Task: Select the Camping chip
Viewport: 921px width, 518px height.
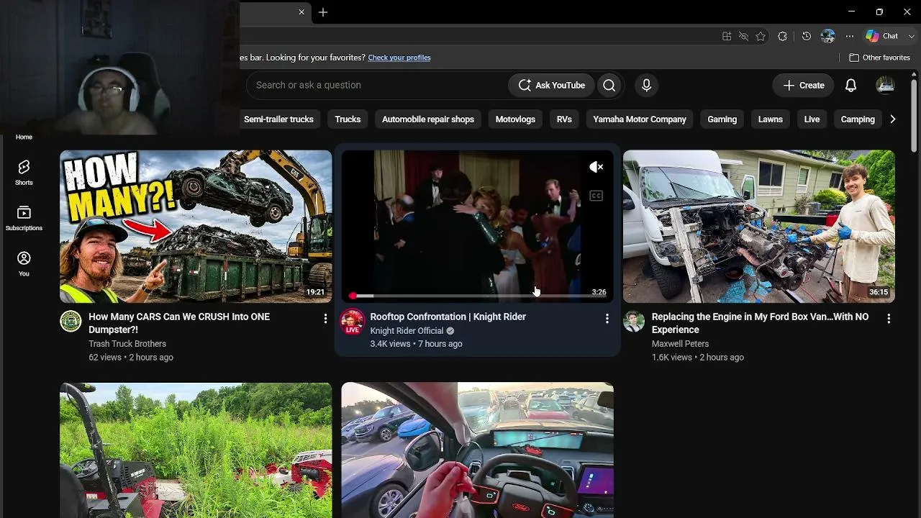Action: point(858,119)
